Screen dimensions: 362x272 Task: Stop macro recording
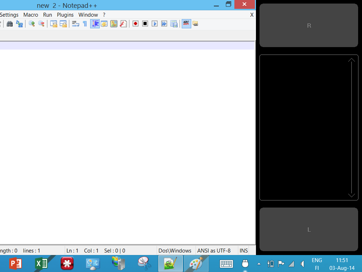pyautogui.click(x=145, y=24)
